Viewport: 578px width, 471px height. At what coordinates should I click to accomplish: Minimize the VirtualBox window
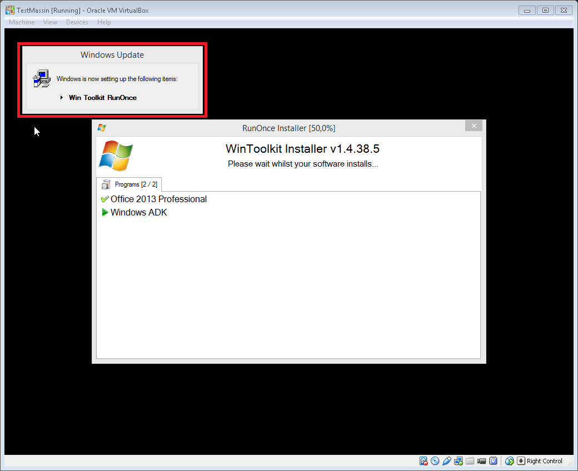tap(527, 11)
